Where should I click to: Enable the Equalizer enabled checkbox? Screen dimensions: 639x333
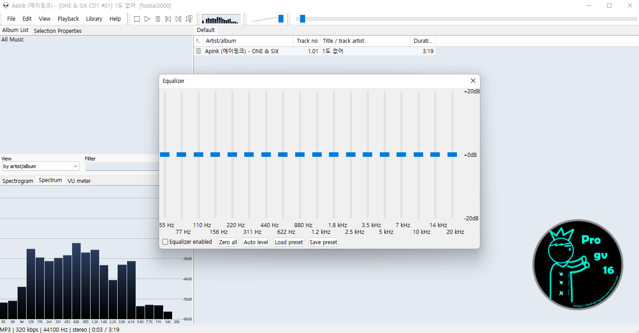(x=165, y=242)
